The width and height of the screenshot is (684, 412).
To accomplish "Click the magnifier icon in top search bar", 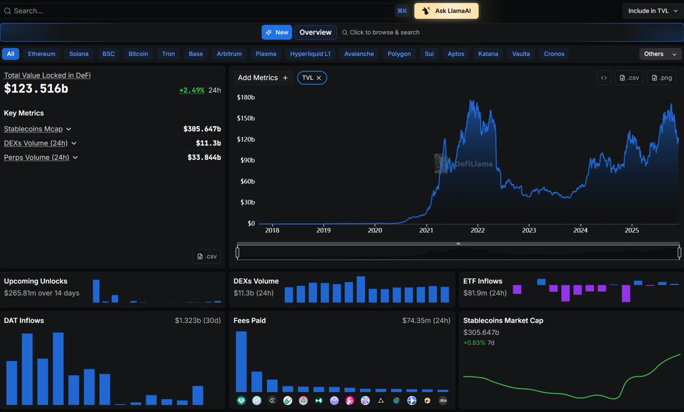I will (x=7, y=11).
